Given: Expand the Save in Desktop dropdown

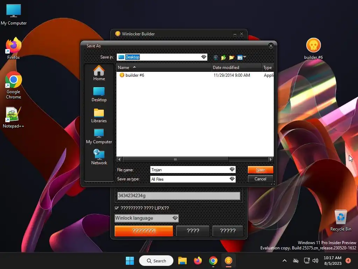Looking at the screenshot, I should (x=204, y=57).
